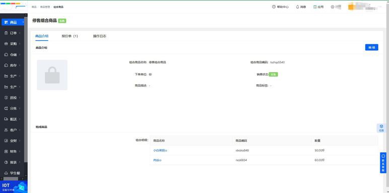389x193 pixels.
Task: Open the 订单 orders sidebar icon
Action: click(x=6, y=33)
